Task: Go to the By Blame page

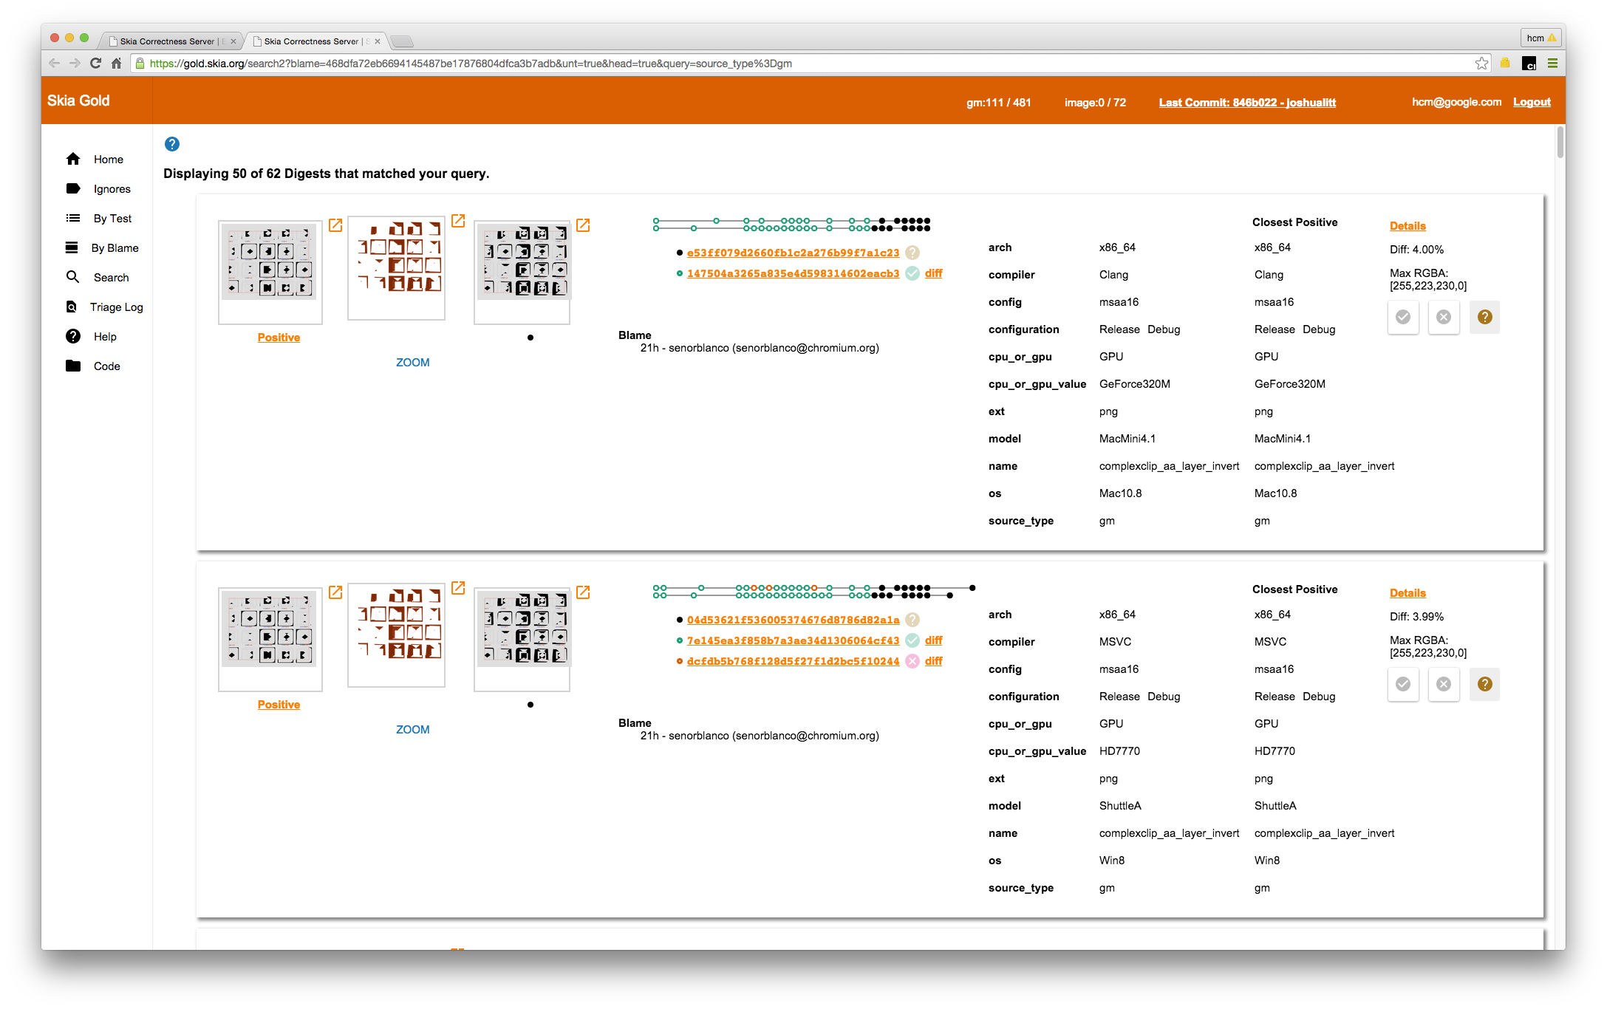Action: (x=115, y=248)
